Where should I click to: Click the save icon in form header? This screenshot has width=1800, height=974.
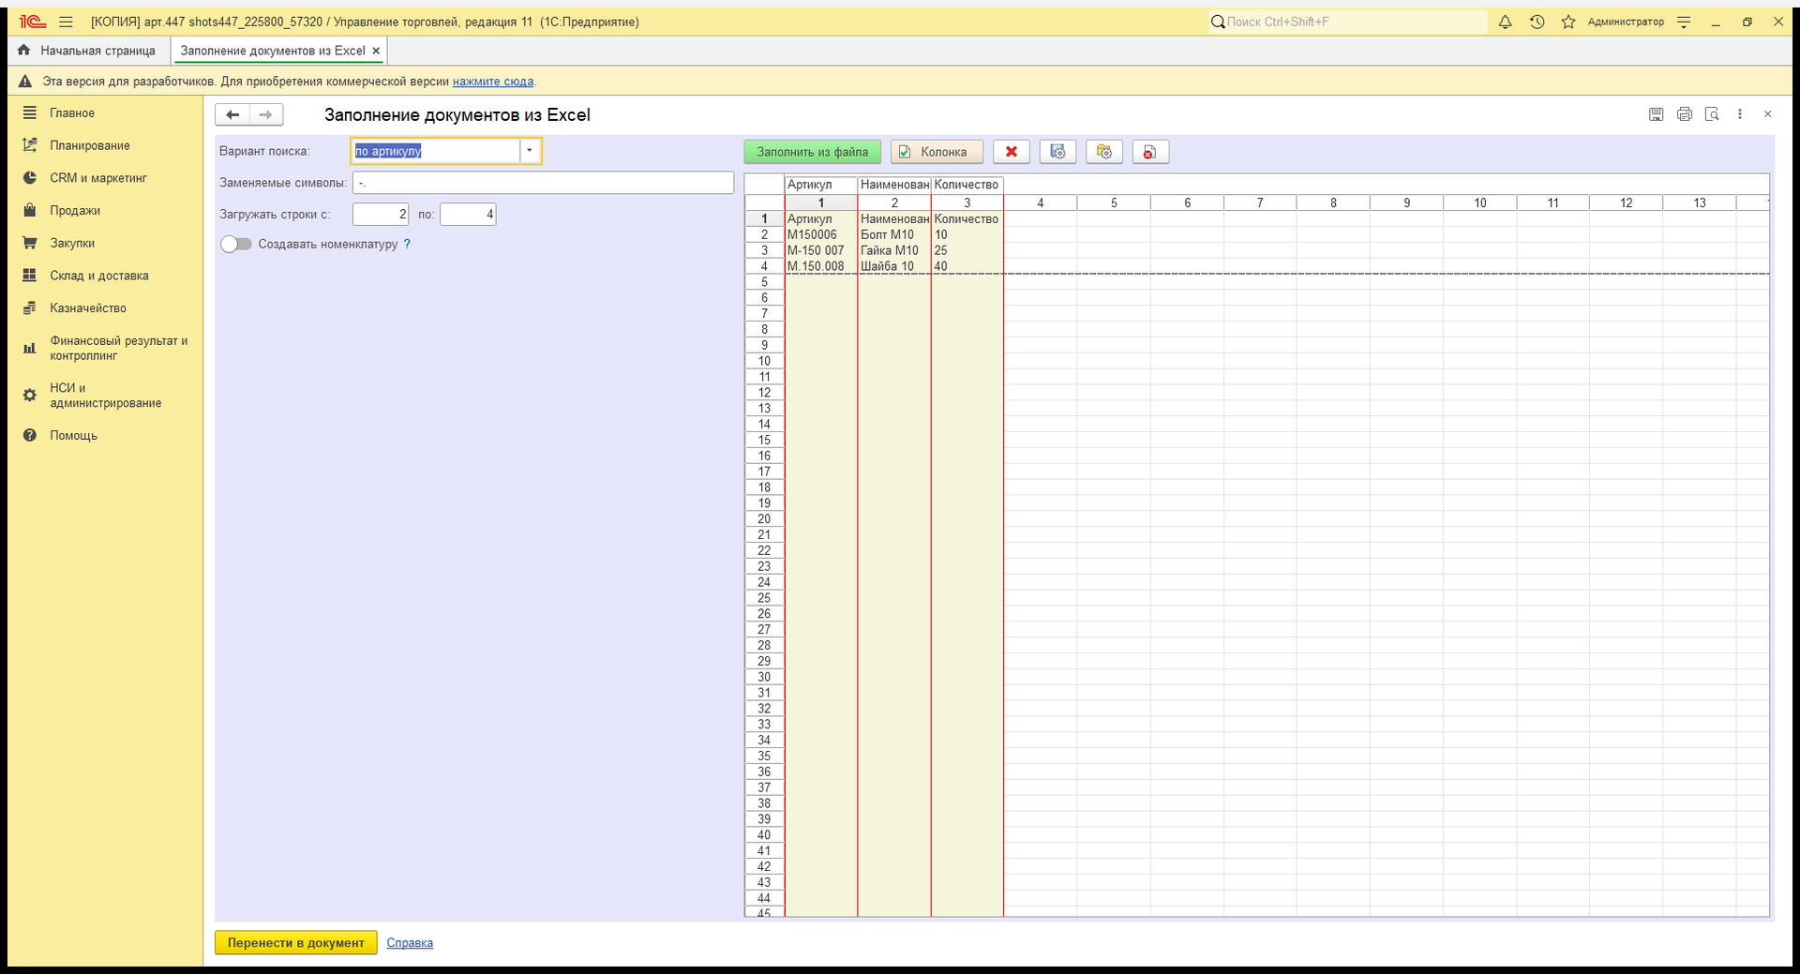pyautogui.click(x=1657, y=114)
